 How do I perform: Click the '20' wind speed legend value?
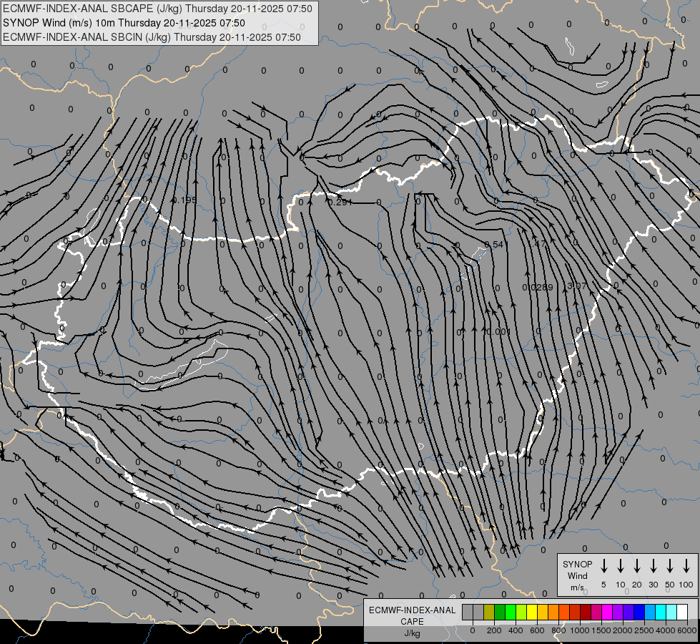tap(637, 585)
